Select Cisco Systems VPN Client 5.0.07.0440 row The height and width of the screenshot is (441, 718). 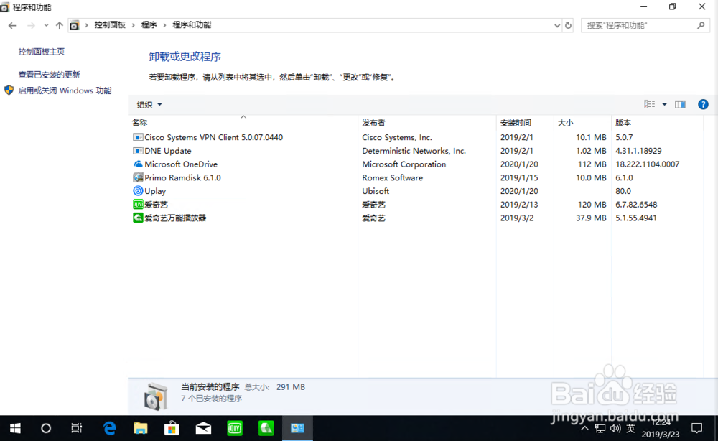(x=416, y=137)
